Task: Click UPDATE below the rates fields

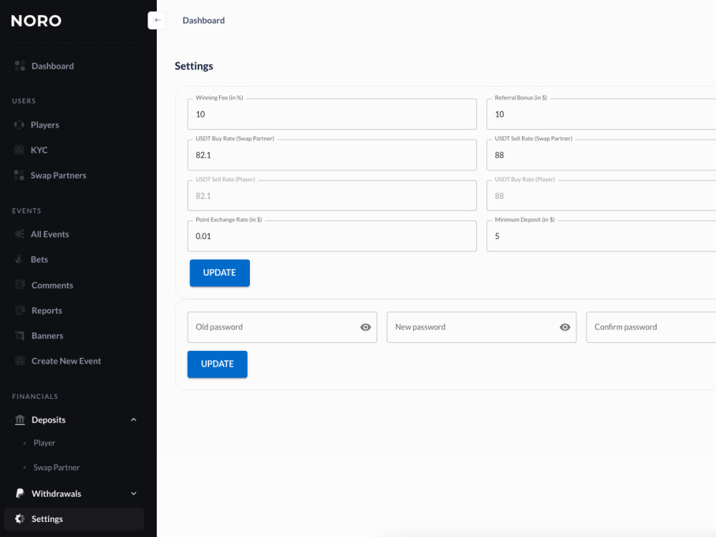Action: point(220,273)
